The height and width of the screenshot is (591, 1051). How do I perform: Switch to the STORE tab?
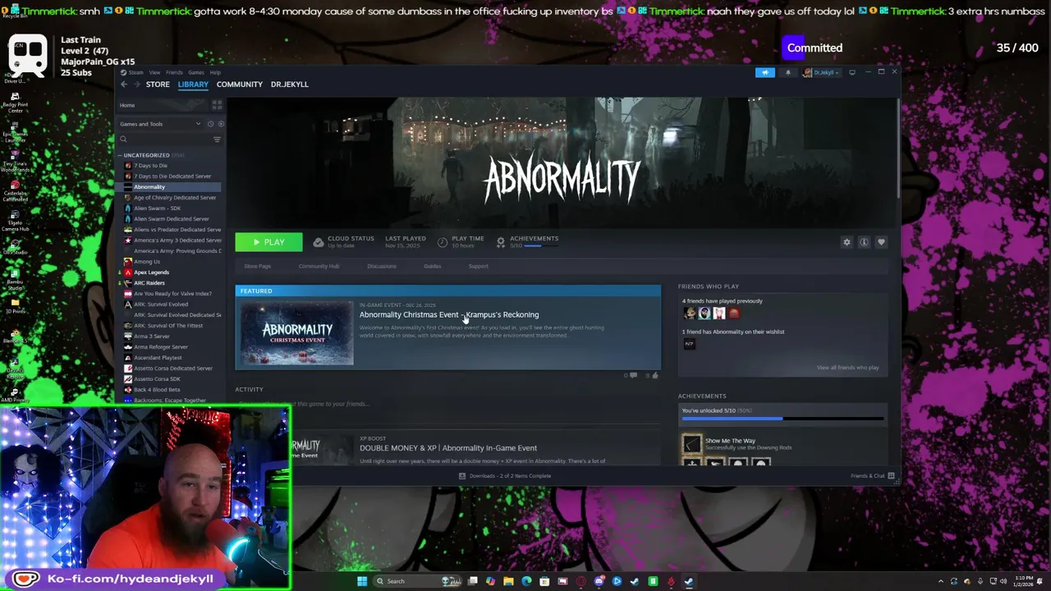158,85
